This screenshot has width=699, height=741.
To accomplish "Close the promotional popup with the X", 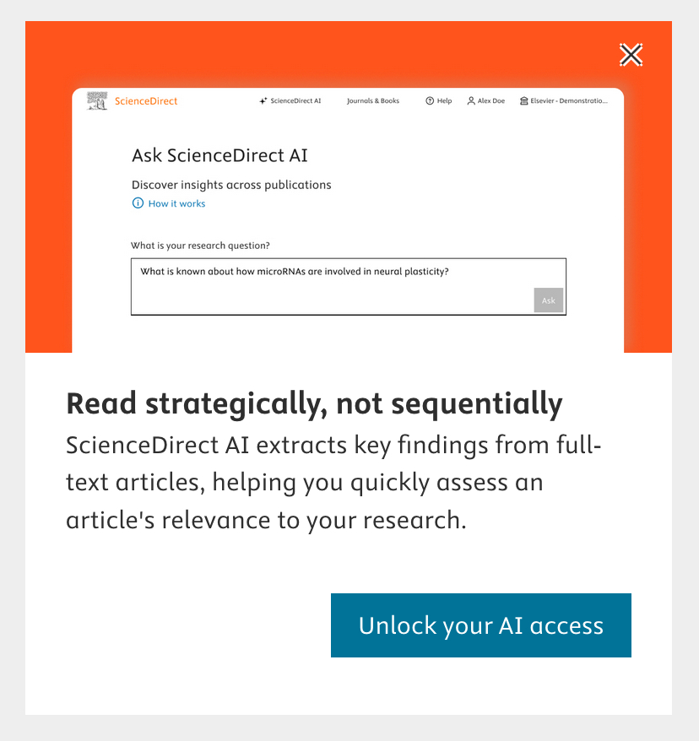I will [631, 56].
